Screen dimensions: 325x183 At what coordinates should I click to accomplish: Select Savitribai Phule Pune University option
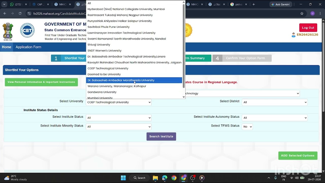pos(134,27)
